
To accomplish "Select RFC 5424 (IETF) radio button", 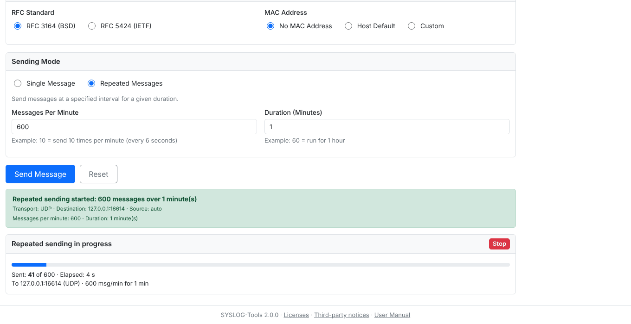I will (x=92, y=26).
